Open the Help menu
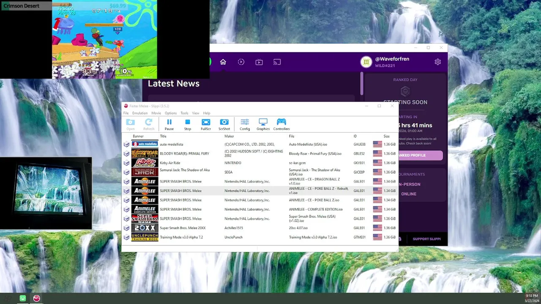541x304 pixels. 207,113
